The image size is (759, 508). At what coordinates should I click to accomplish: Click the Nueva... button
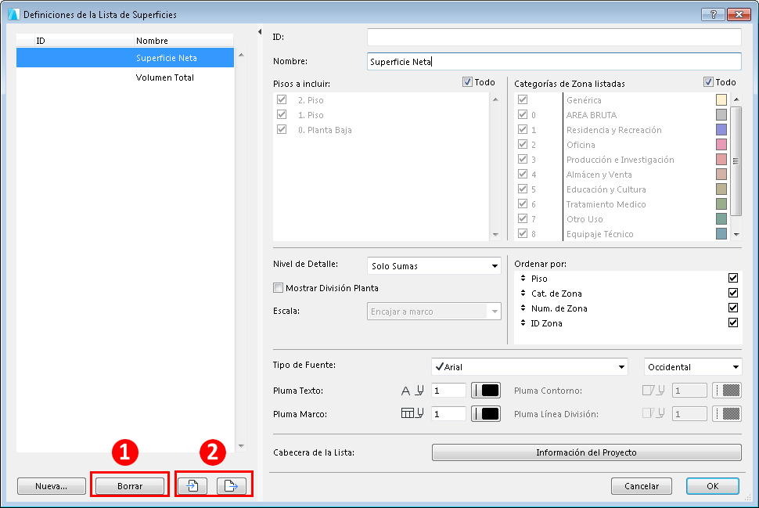[52, 486]
